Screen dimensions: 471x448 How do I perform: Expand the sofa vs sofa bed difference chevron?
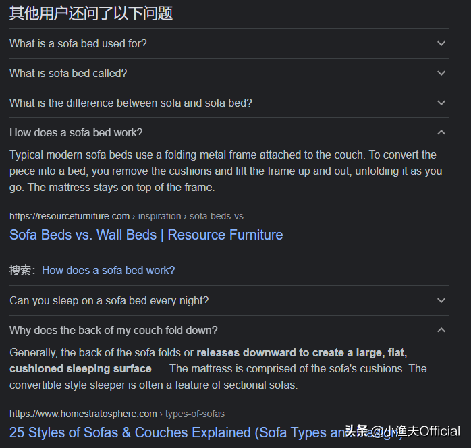coord(441,103)
